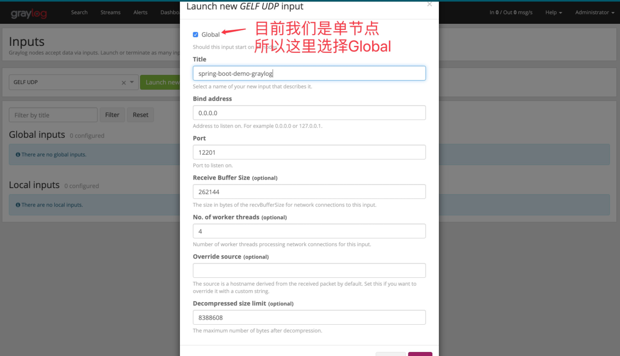Clear the GELF UDP selection with the × icon

(x=124, y=82)
